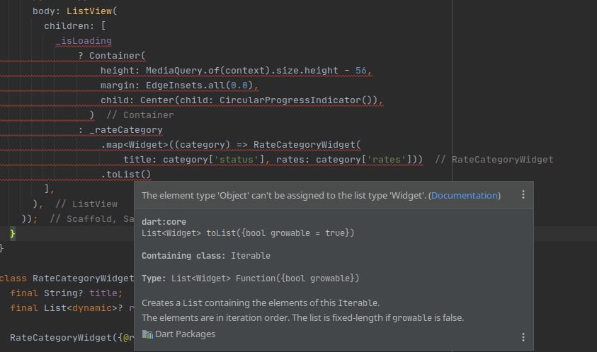
Task: Click the '// RateCategoryWidget' trailing comment
Action: point(494,160)
